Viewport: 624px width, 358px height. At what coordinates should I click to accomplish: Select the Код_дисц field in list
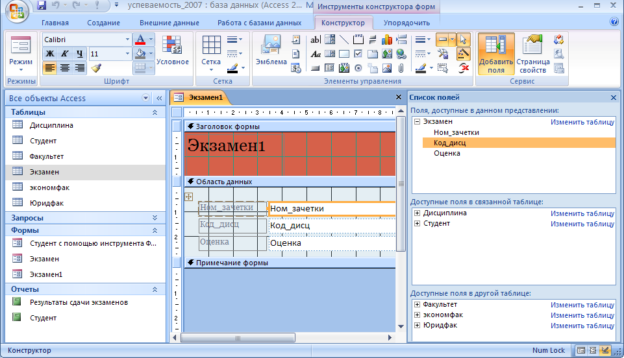point(519,143)
